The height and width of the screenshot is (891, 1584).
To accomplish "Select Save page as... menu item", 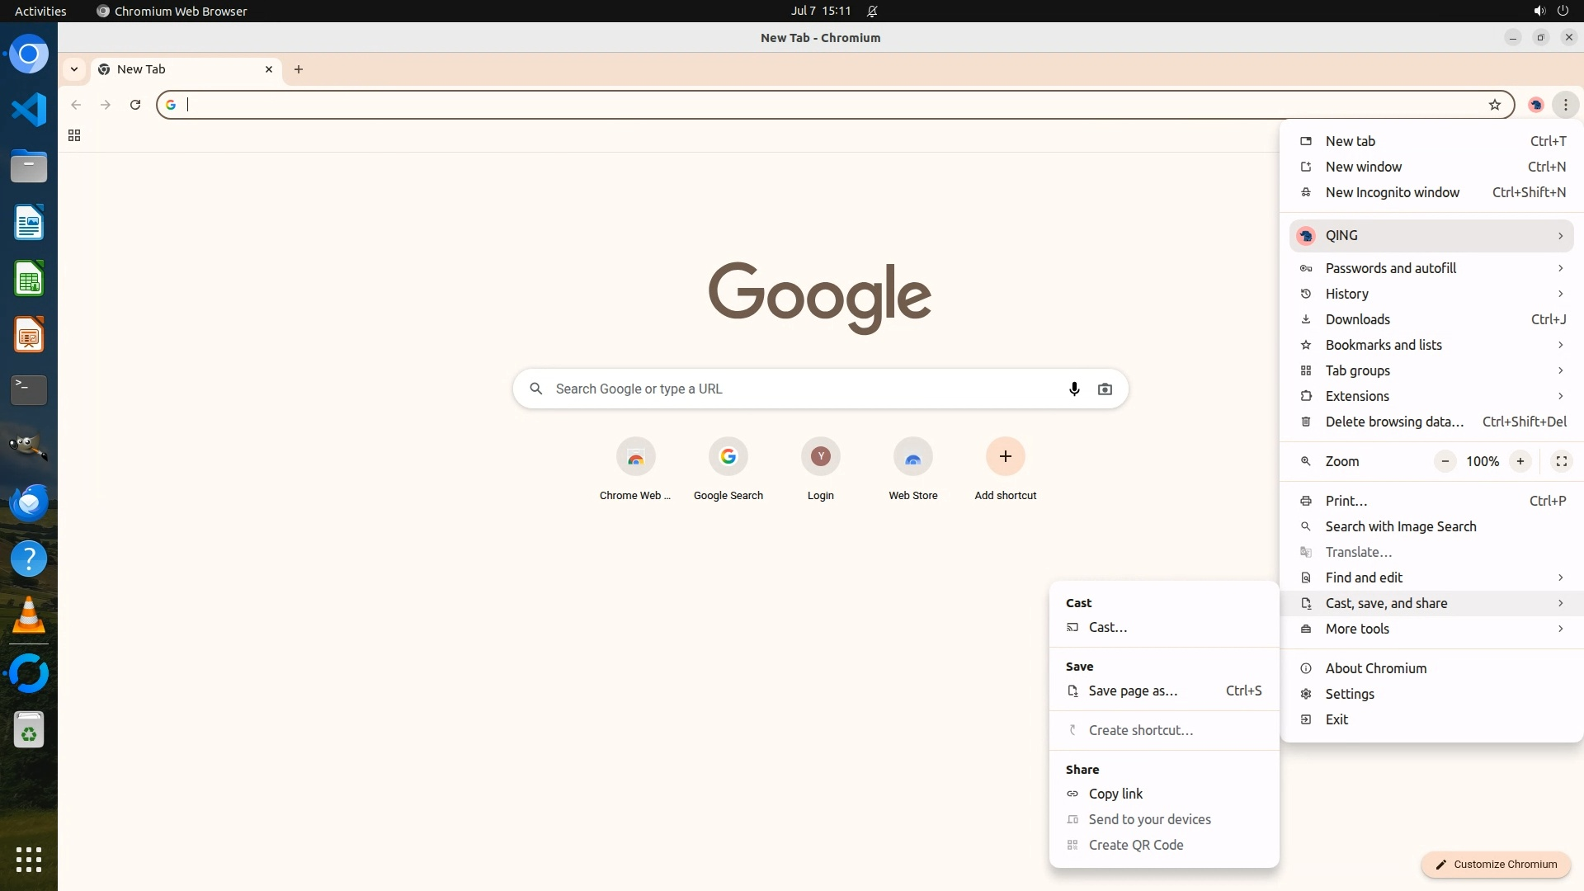I will coord(1133,691).
